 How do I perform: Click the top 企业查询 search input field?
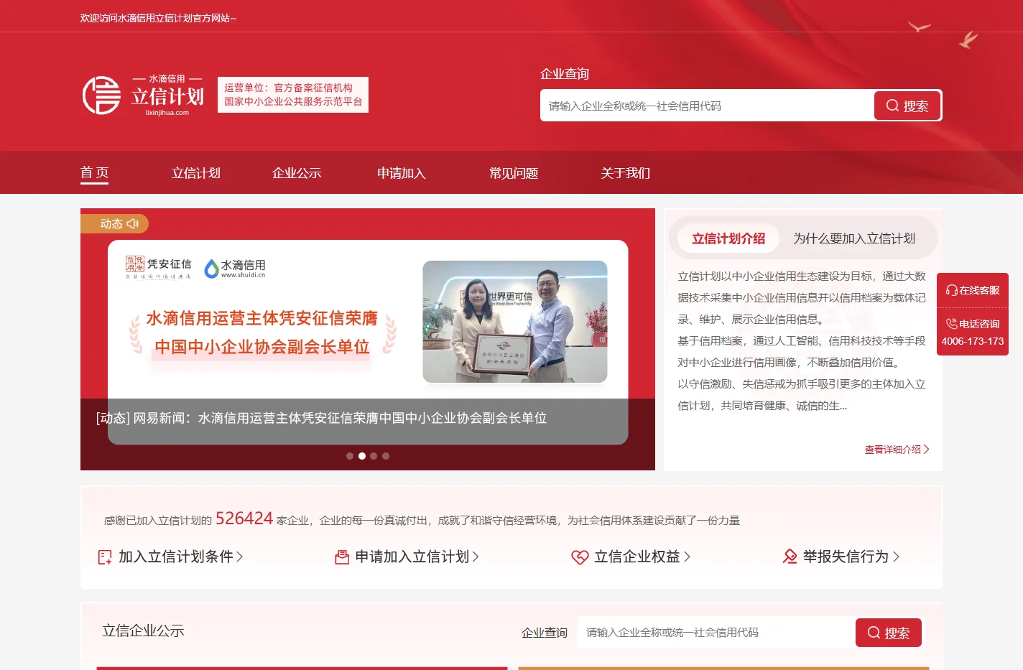(x=707, y=106)
